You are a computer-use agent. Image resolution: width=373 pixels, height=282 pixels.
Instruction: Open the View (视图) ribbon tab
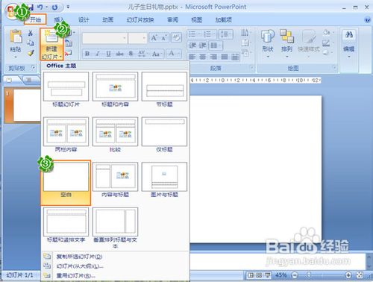tap(196, 19)
